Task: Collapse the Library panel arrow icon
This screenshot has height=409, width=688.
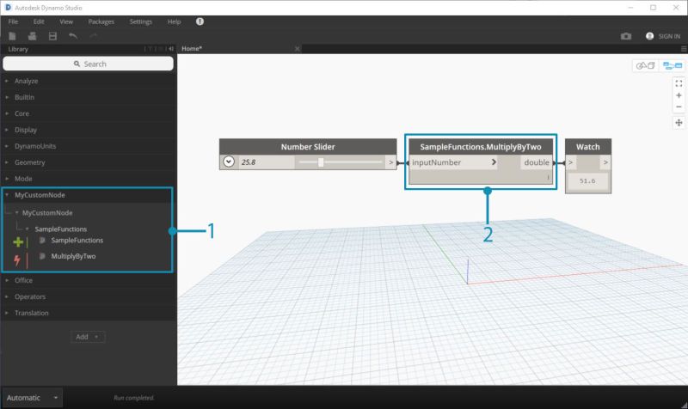Action: pyautogui.click(x=170, y=49)
